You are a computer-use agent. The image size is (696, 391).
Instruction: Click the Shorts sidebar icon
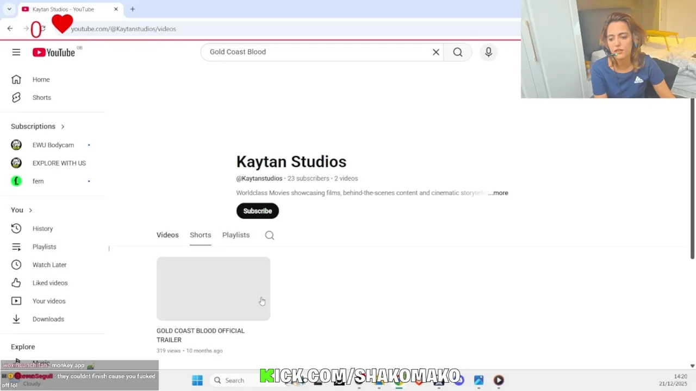click(x=16, y=98)
